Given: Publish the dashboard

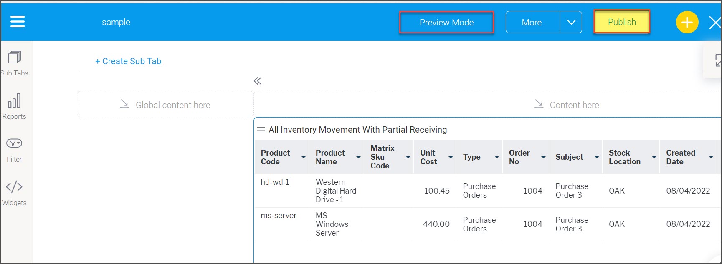Looking at the screenshot, I should pos(622,22).
